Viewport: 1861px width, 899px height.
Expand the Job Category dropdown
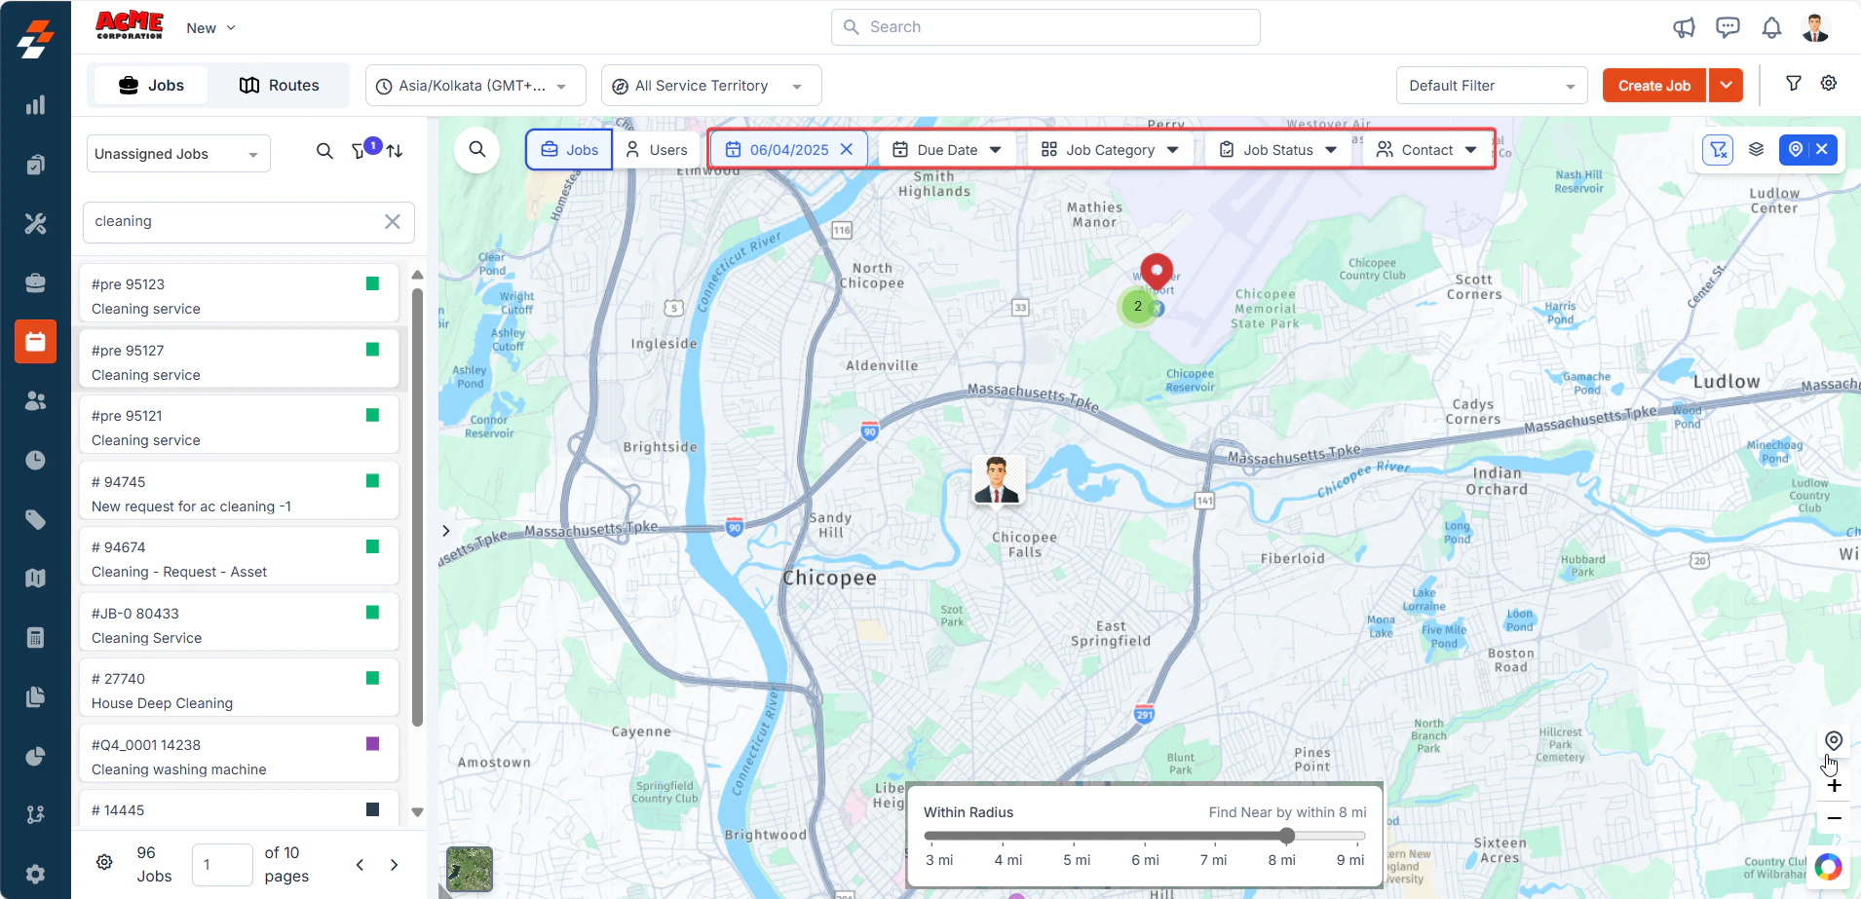point(1110,149)
